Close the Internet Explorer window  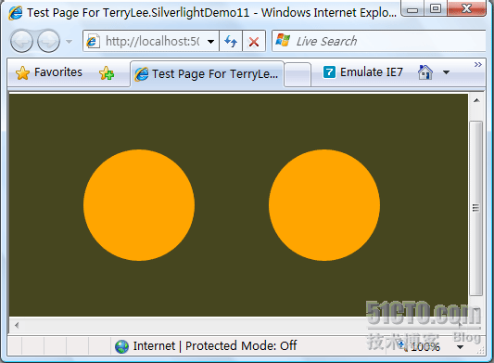tap(466, 8)
